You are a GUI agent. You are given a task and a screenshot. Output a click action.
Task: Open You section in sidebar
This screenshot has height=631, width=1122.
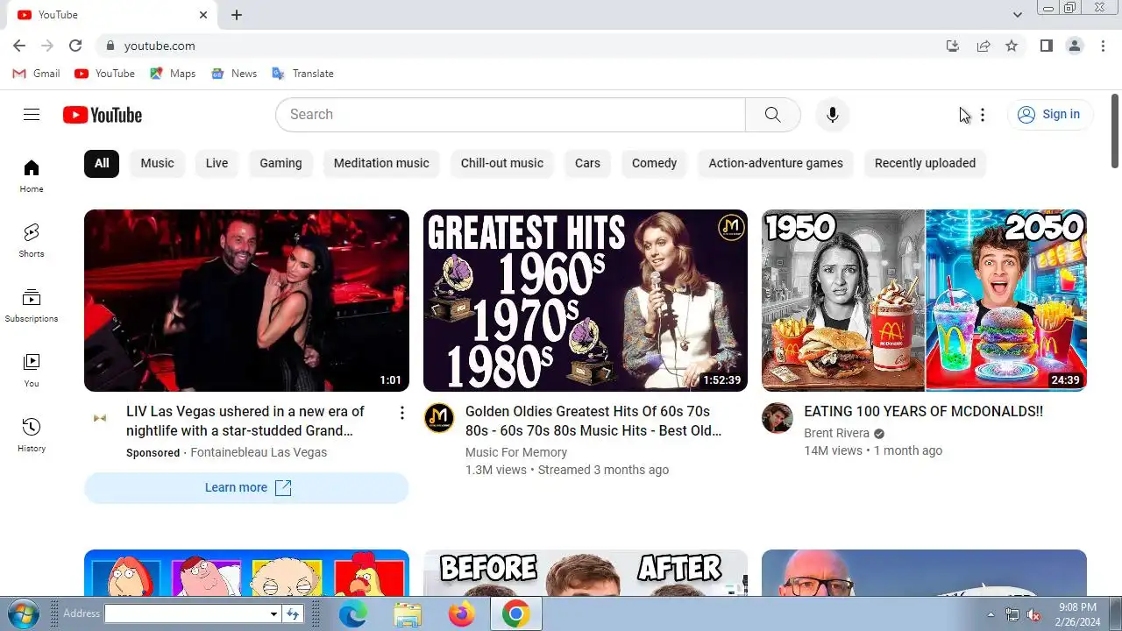coord(32,370)
